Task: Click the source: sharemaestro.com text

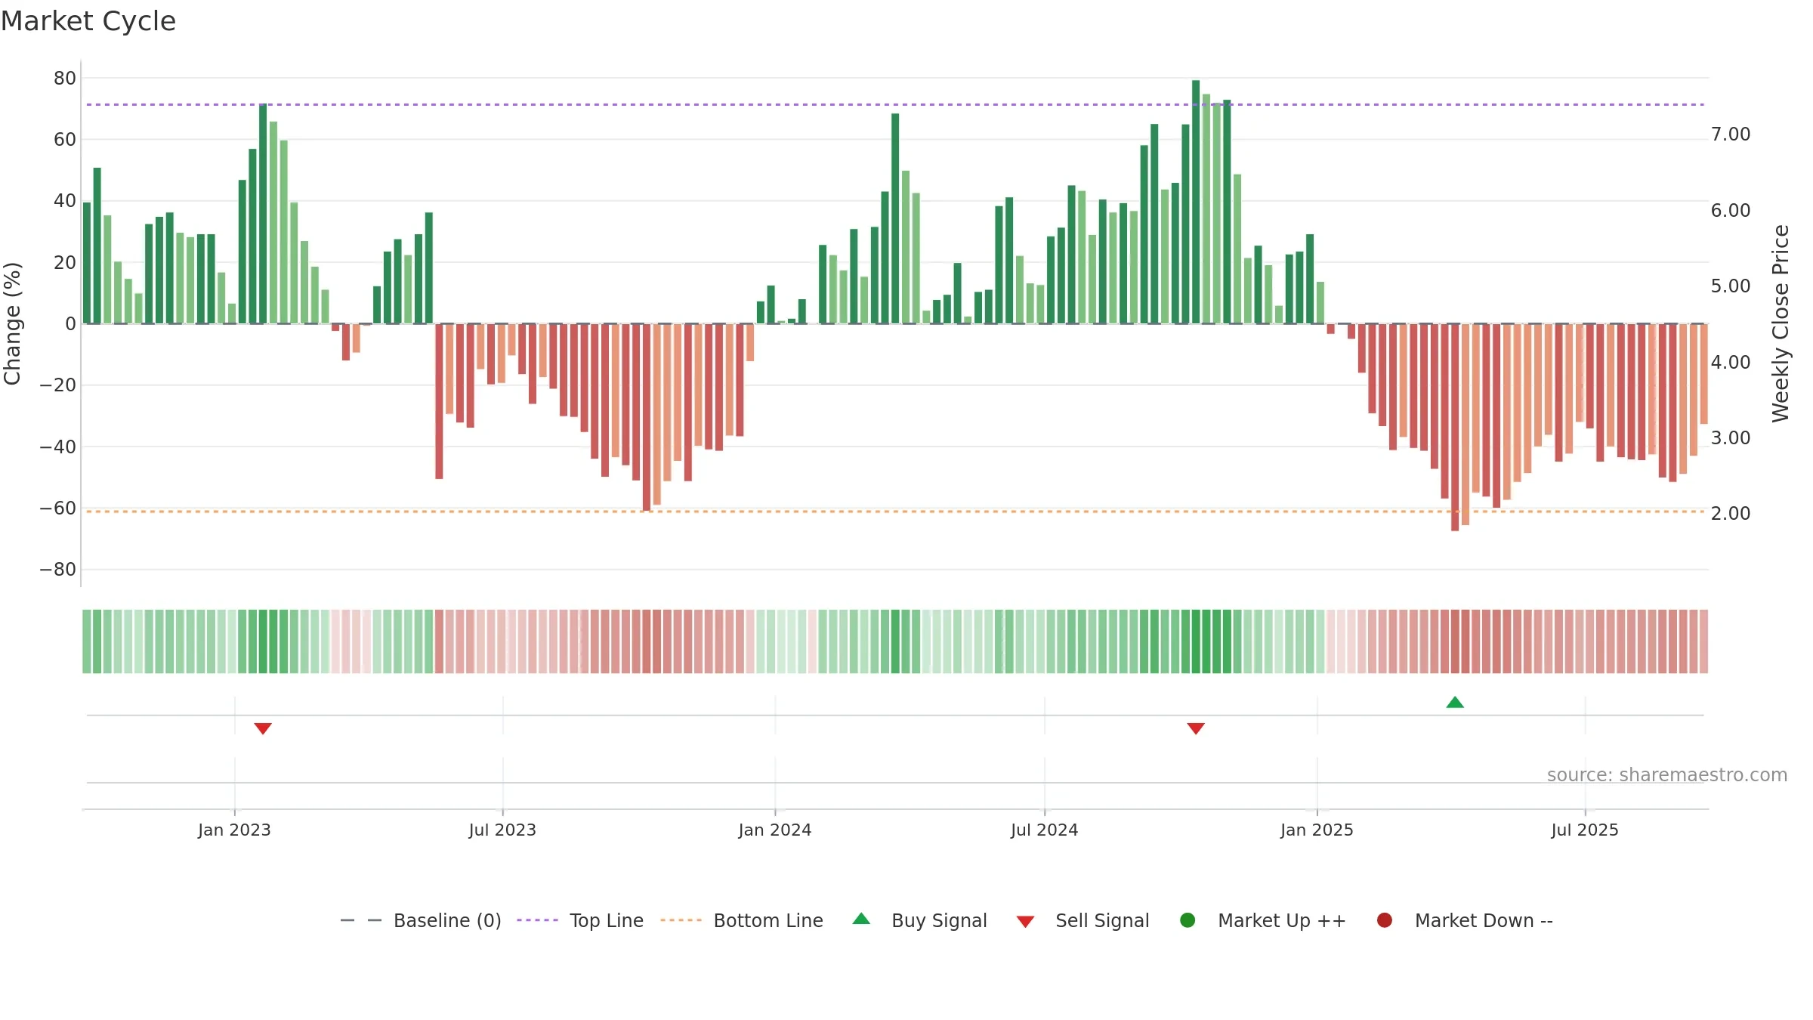Action: [1667, 774]
